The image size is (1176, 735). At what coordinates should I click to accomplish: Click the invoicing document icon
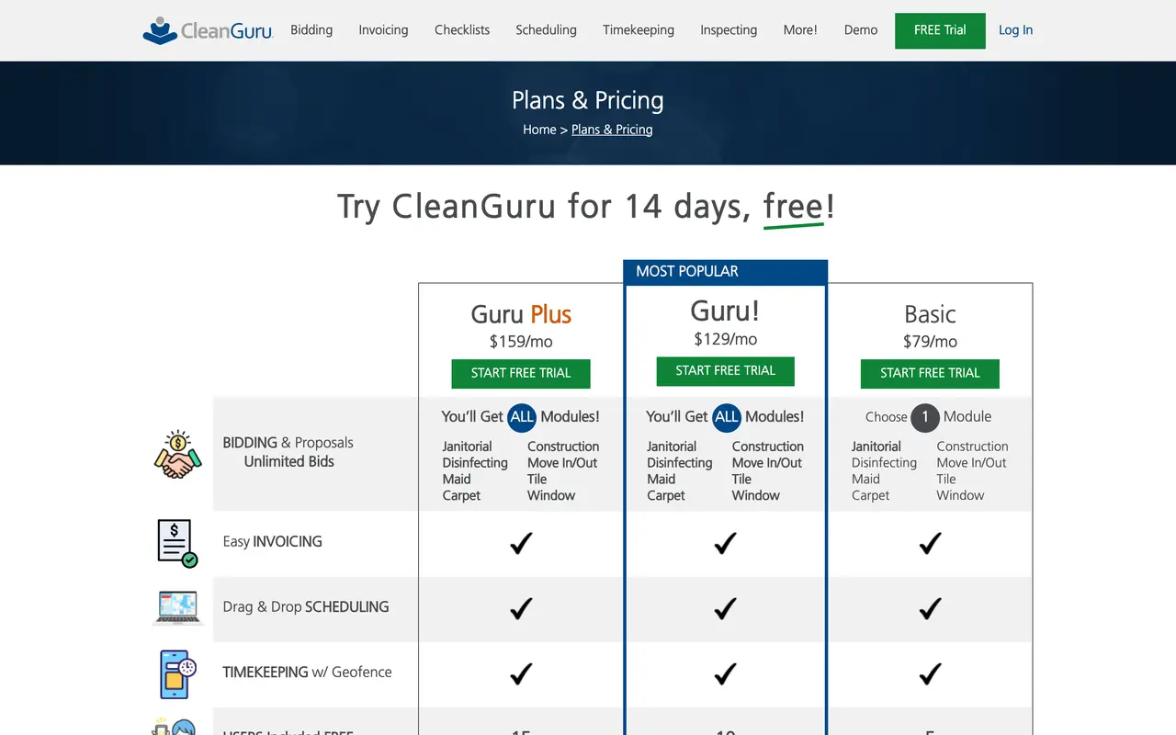(177, 543)
